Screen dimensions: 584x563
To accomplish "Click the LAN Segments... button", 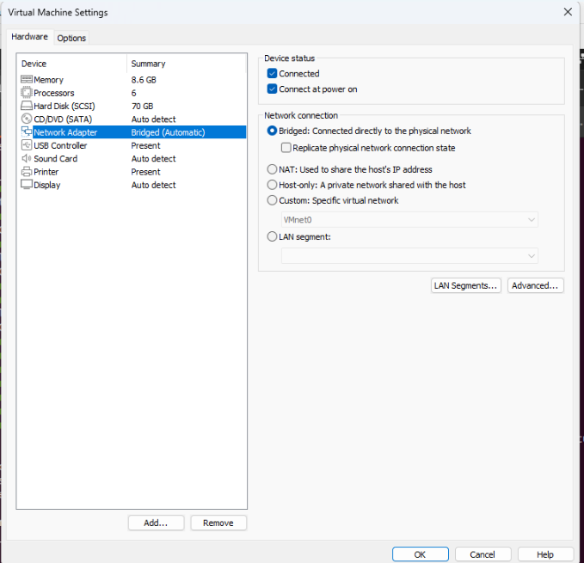I will (465, 285).
